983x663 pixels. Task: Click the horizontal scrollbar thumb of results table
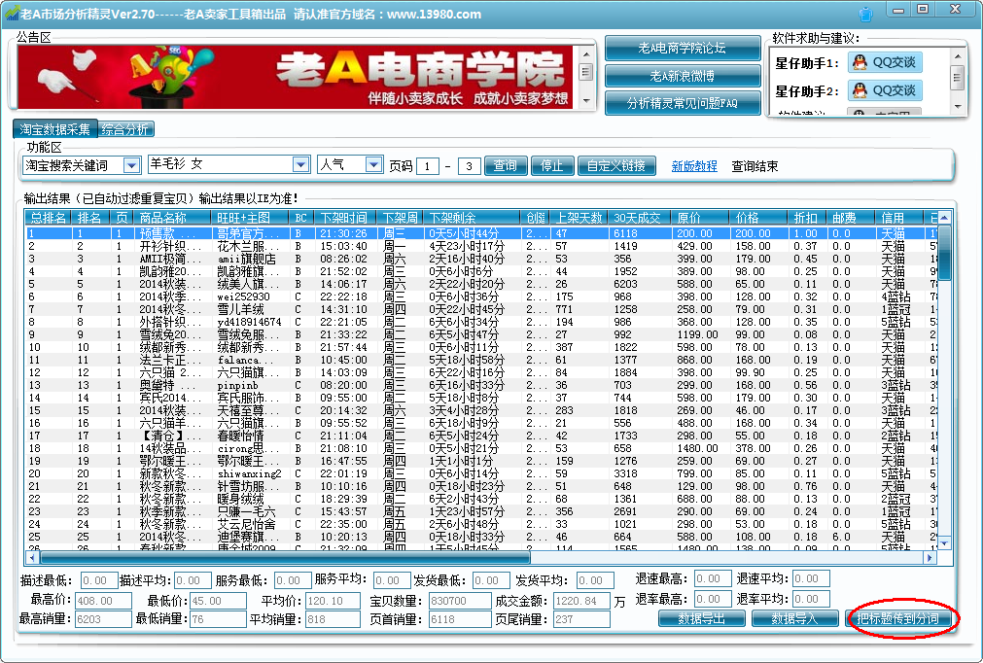pos(285,557)
